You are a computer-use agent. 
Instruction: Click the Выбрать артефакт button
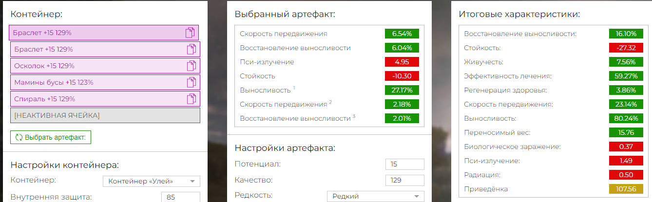point(51,137)
